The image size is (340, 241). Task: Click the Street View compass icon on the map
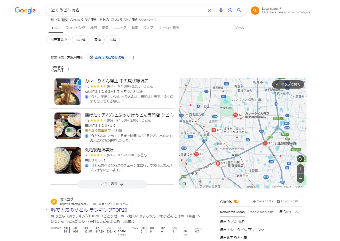pyautogui.click(x=300, y=159)
